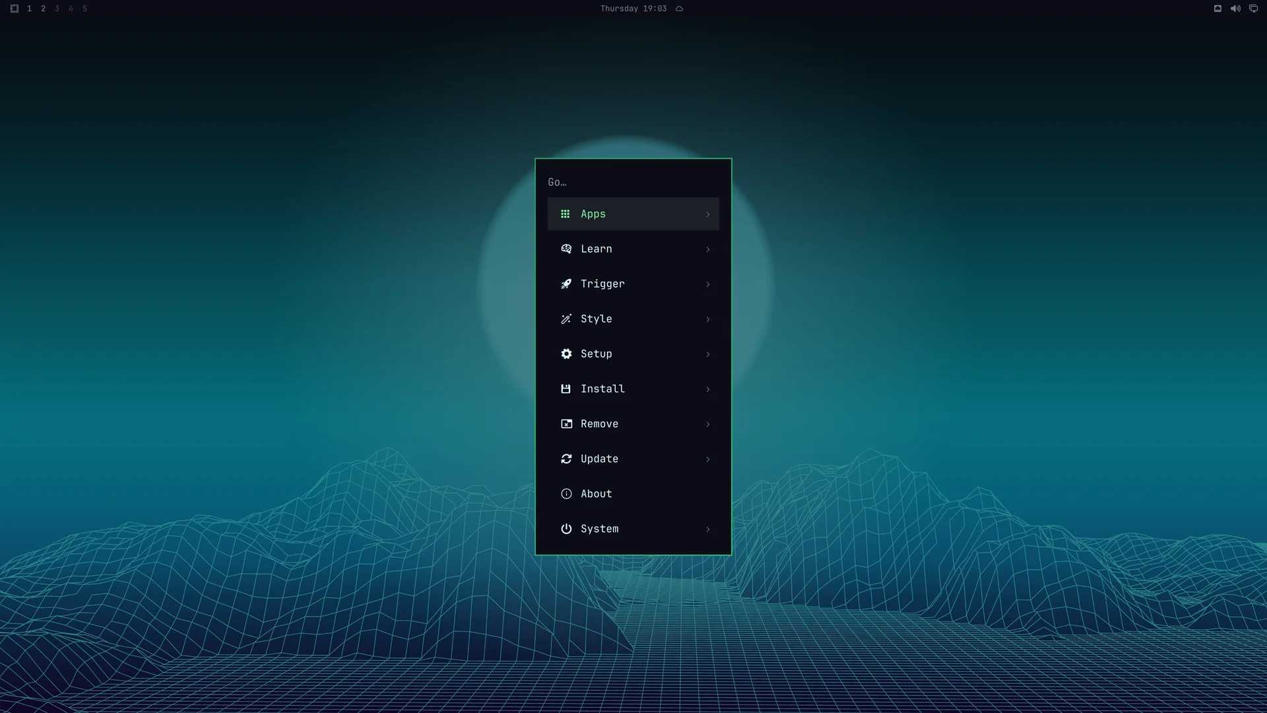Click the Remove icon in the menu

[566, 424]
